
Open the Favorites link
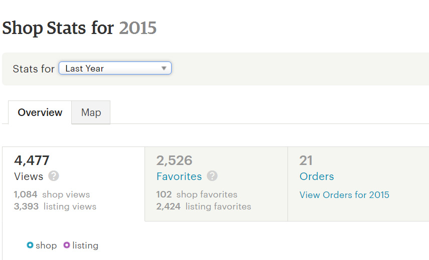(179, 176)
